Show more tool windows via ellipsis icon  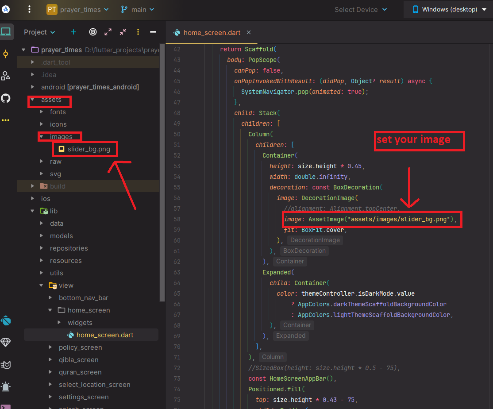click(x=6, y=120)
